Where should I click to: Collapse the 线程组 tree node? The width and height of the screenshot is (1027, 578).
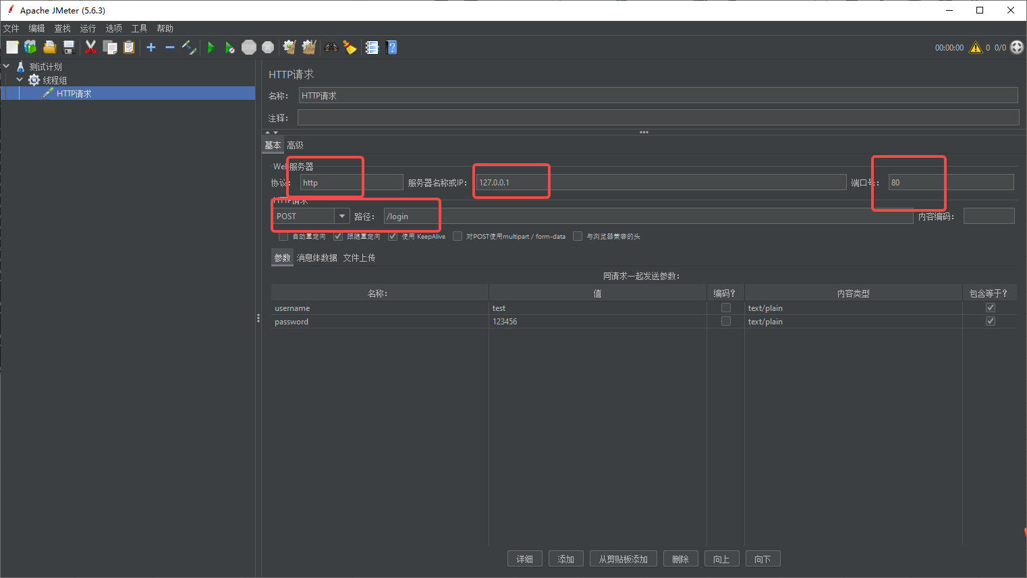tap(20, 80)
